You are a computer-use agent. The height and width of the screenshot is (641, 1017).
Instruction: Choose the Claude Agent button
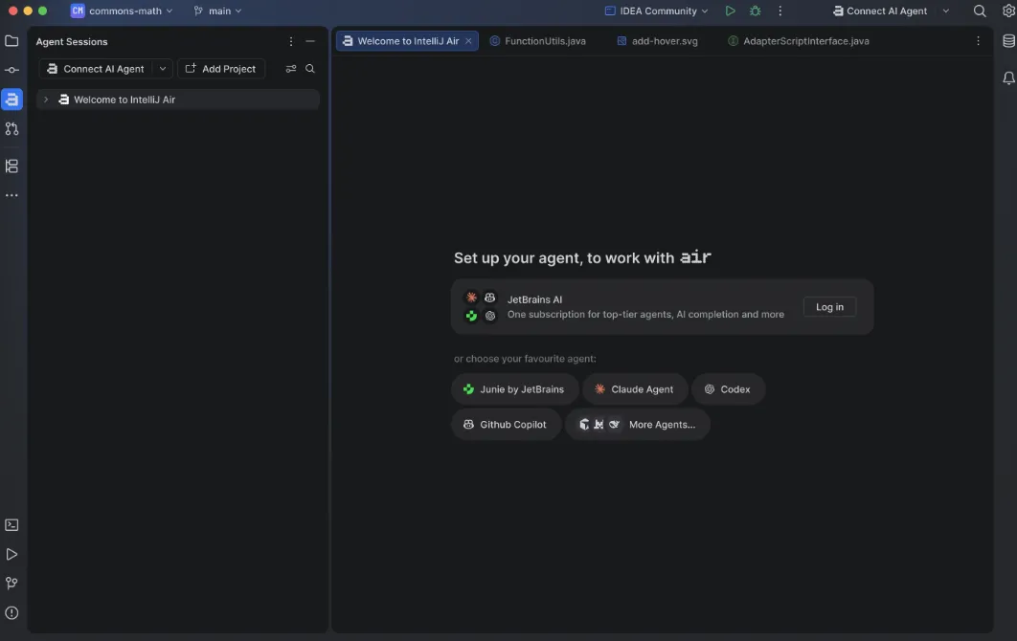pos(634,389)
